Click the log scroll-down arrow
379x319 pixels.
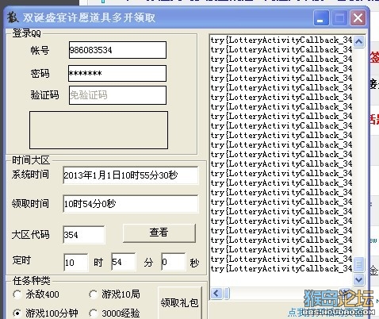click(359, 279)
